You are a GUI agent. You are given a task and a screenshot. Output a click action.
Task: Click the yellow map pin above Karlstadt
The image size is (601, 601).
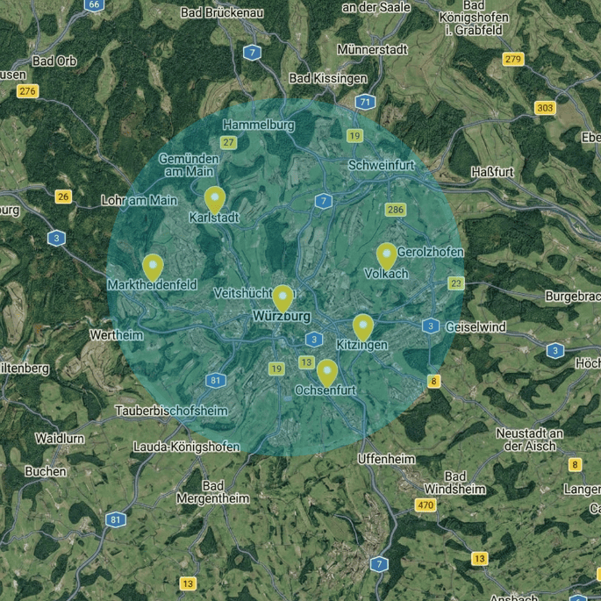215,199
